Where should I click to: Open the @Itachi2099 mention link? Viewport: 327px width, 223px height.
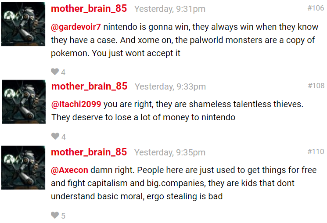click(x=76, y=104)
